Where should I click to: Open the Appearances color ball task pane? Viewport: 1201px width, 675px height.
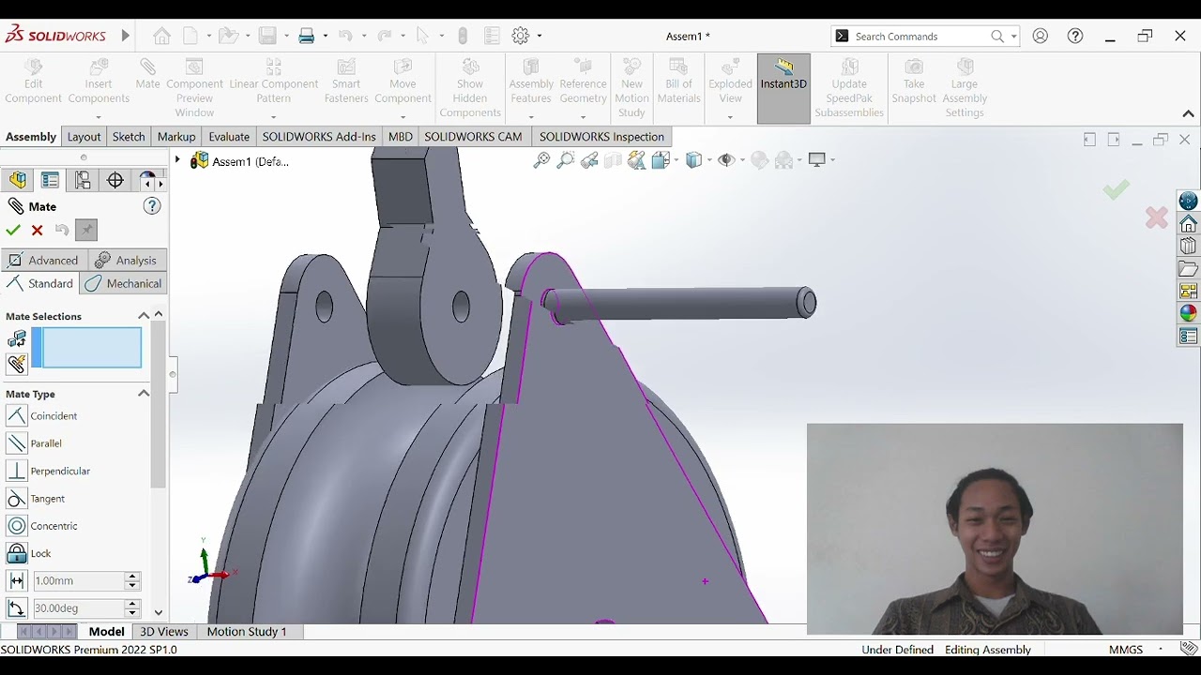tap(1189, 313)
